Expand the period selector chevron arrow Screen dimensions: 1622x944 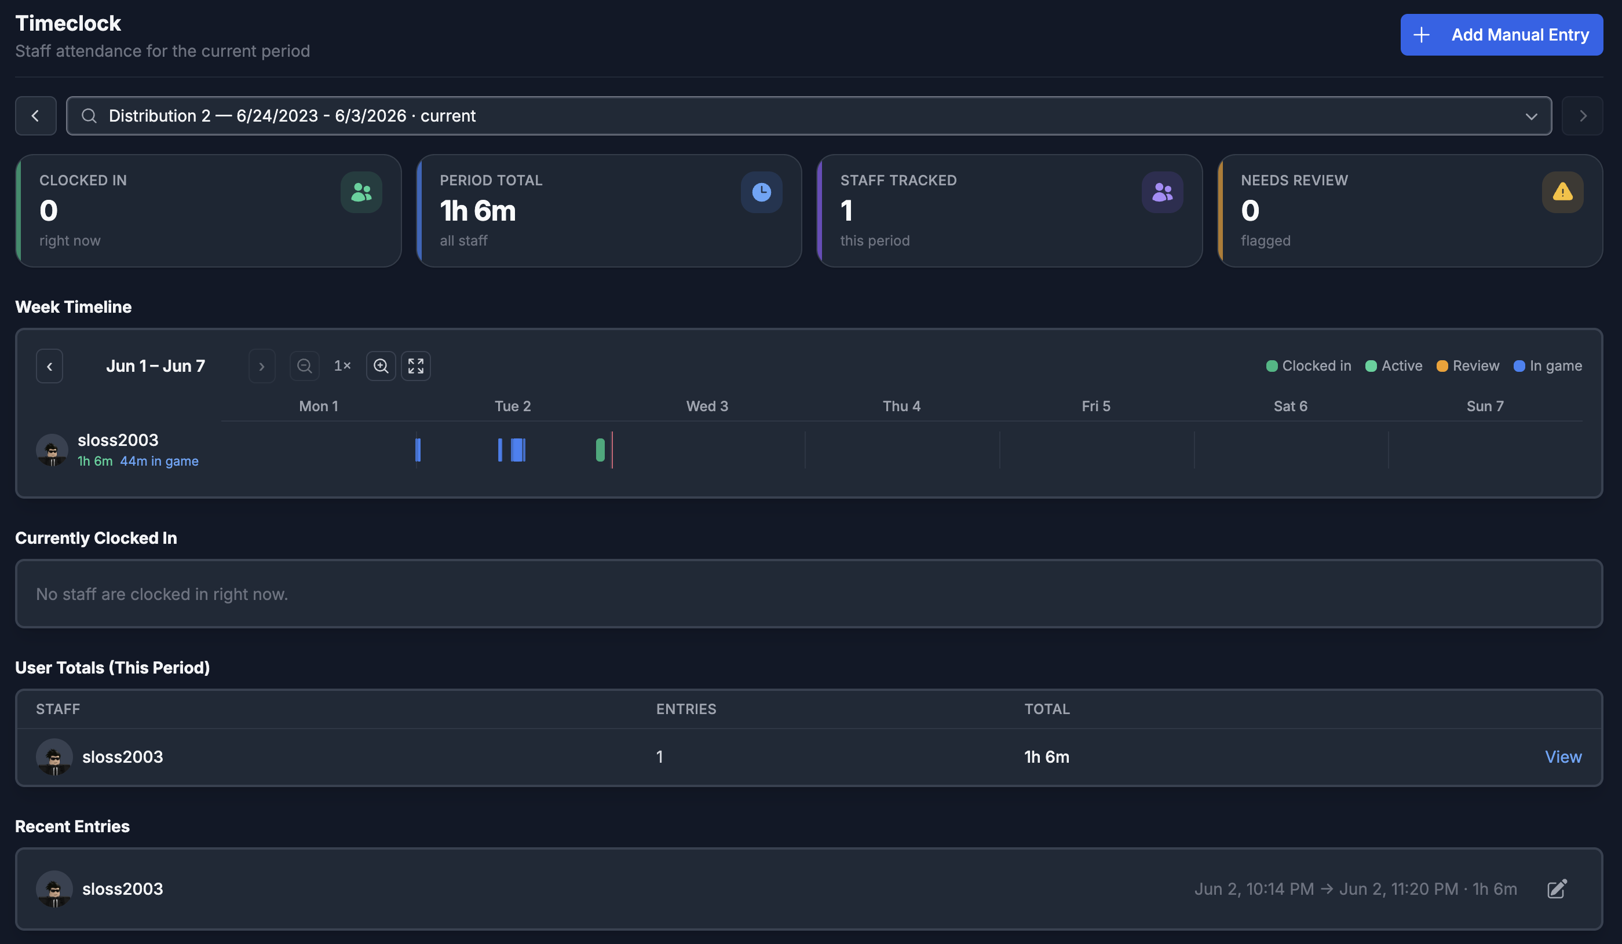[x=1530, y=116]
